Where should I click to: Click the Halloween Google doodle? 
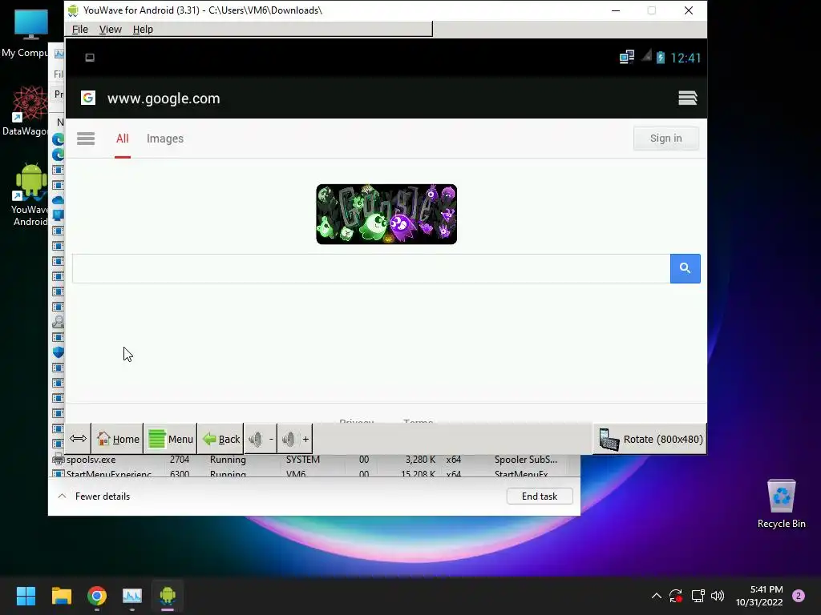point(386,214)
